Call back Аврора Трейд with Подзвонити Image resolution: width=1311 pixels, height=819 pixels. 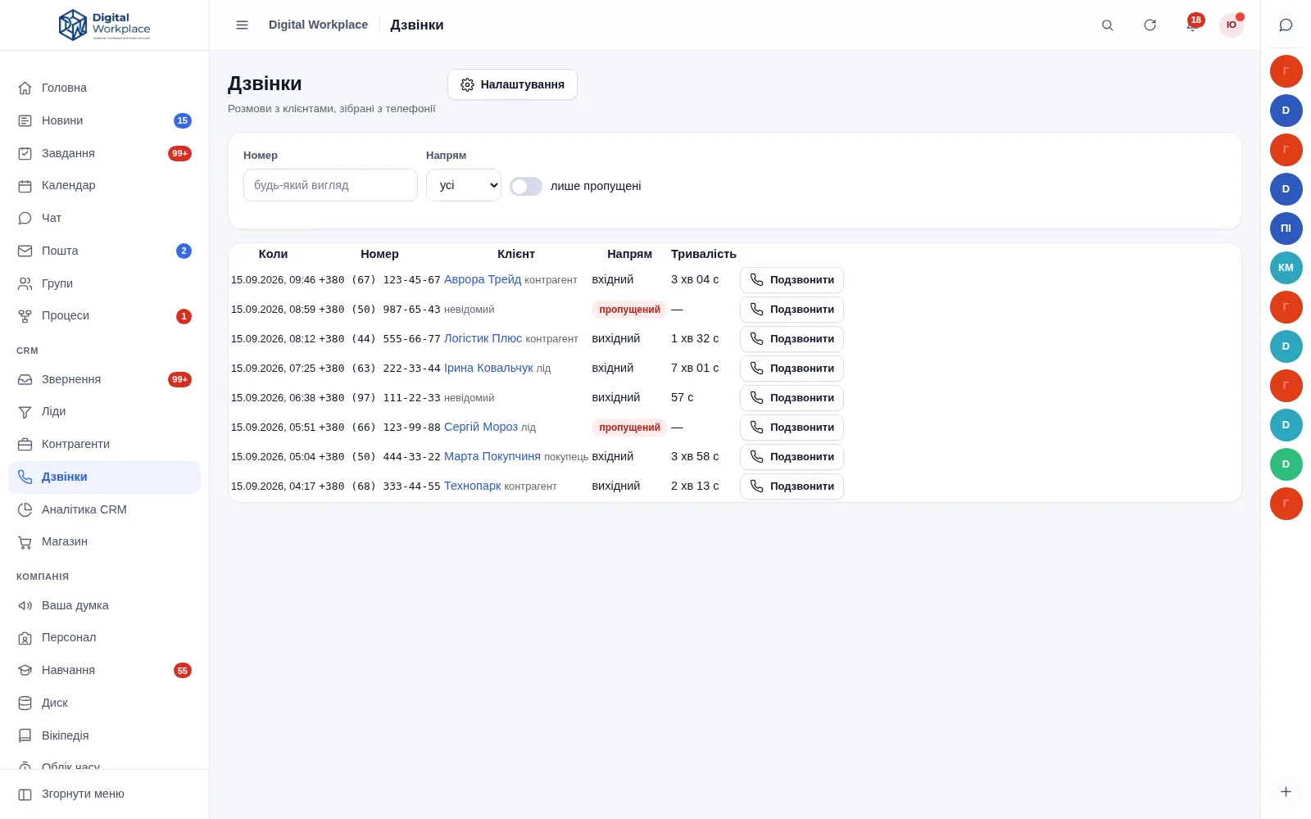click(x=792, y=280)
